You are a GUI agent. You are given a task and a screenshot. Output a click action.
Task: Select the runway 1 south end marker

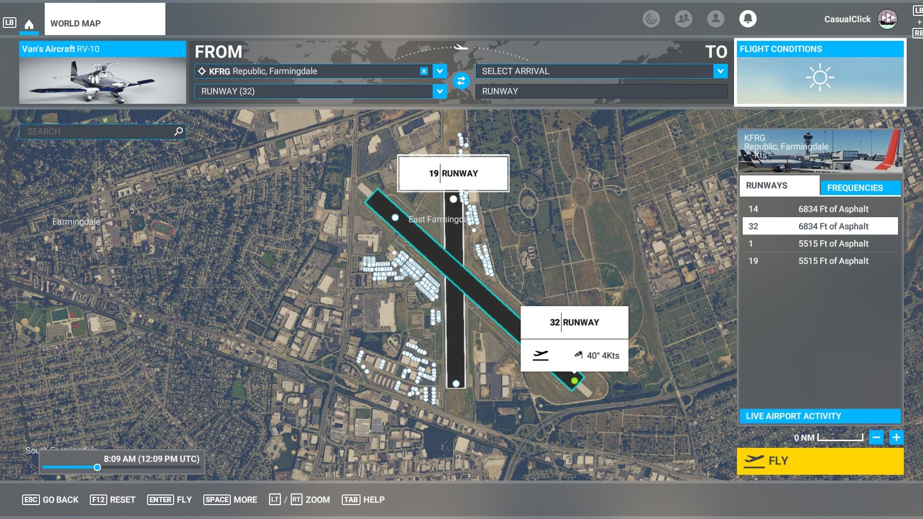coord(456,383)
